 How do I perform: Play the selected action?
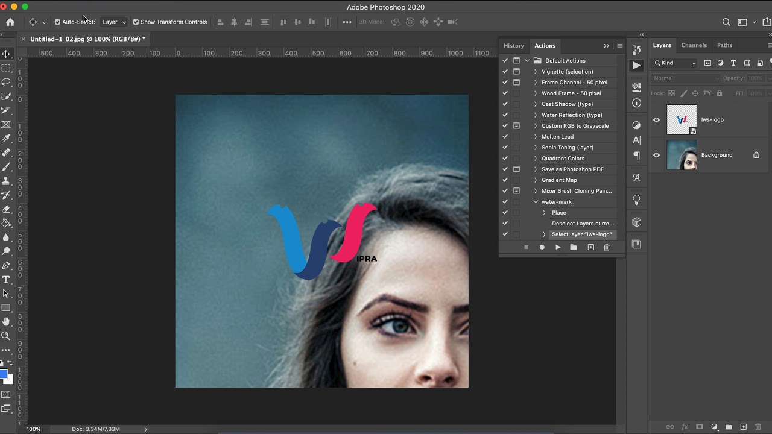pyautogui.click(x=558, y=247)
